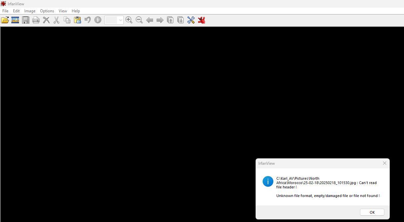The height and width of the screenshot is (222, 404).
Task: Click the blue info icon in dialog
Action: click(268, 181)
